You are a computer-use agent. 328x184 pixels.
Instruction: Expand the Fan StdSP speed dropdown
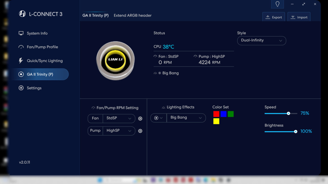click(x=119, y=118)
